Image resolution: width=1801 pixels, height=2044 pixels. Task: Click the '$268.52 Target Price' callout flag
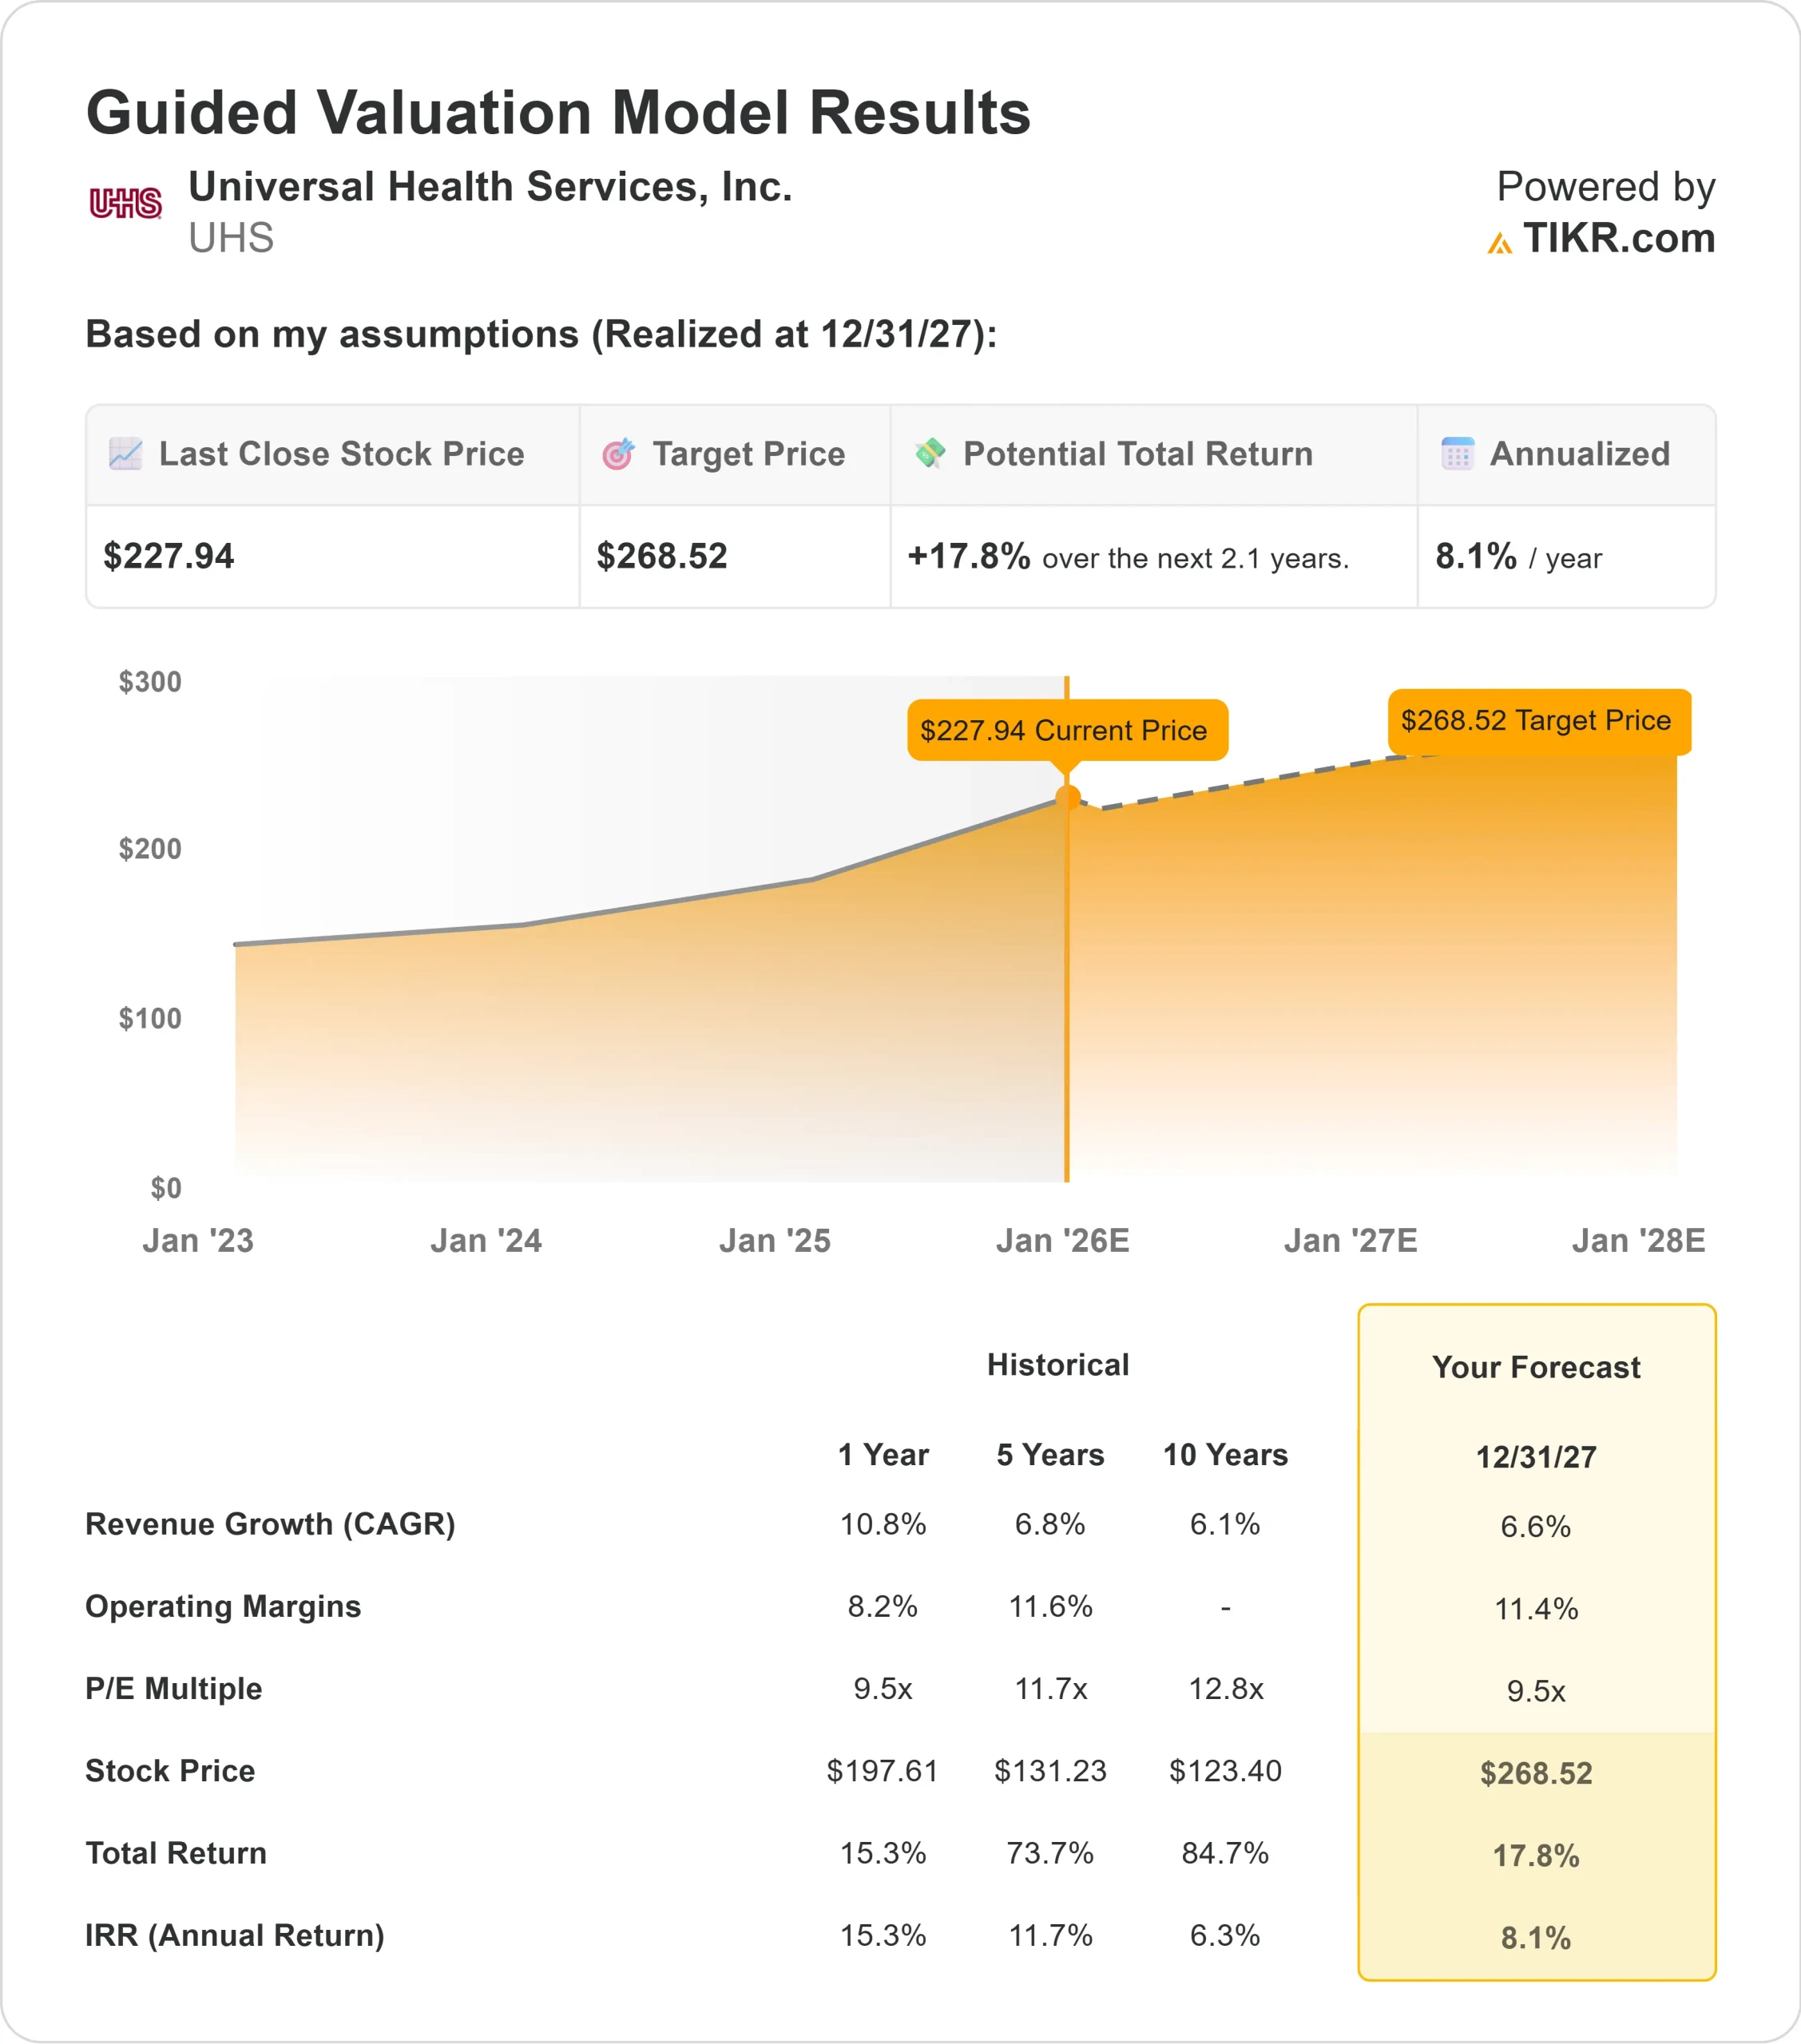[x=1538, y=719]
